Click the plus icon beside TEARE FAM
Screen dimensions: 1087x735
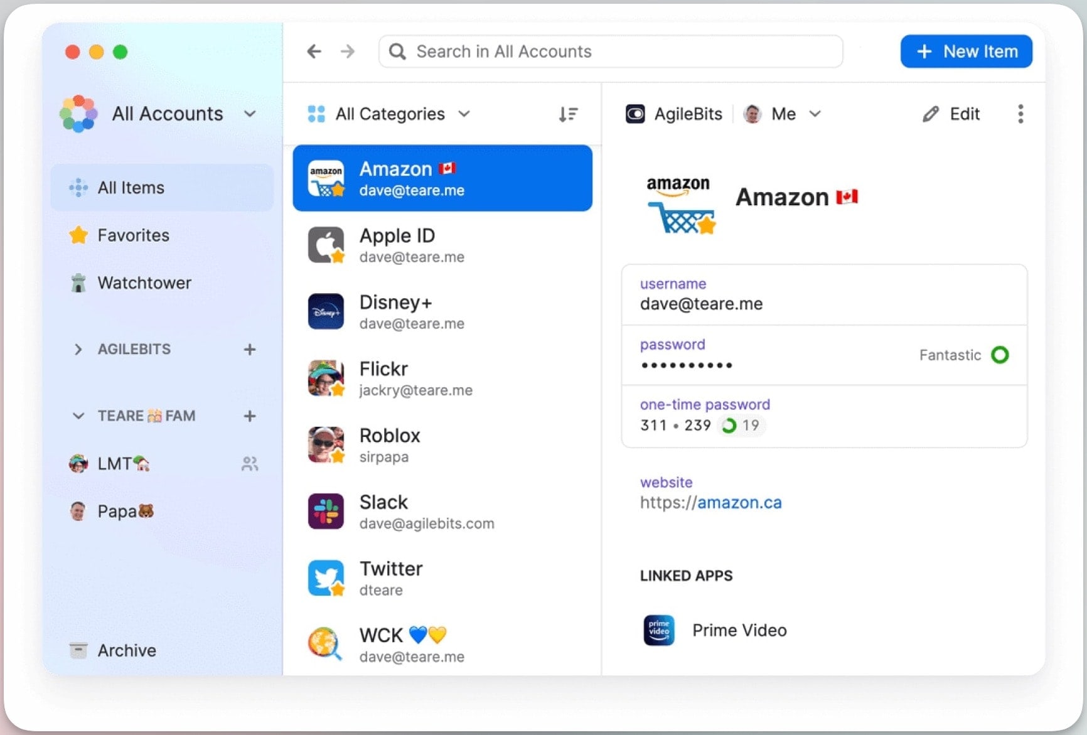250,416
